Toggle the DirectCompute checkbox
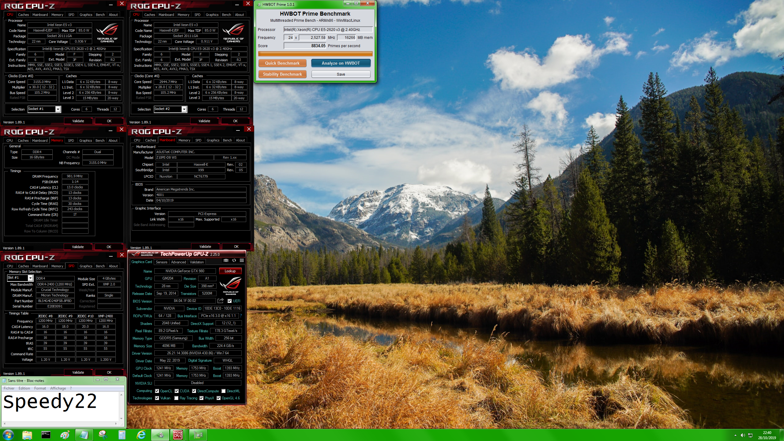 [x=194, y=391]
